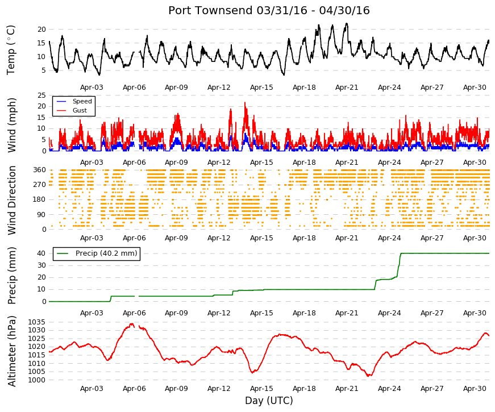Image resolution: width=495 pixels, height=412 pixels.
Task: Click the Temp (°C) axis label
Action: pyautogui.click(x=11, y=50)
